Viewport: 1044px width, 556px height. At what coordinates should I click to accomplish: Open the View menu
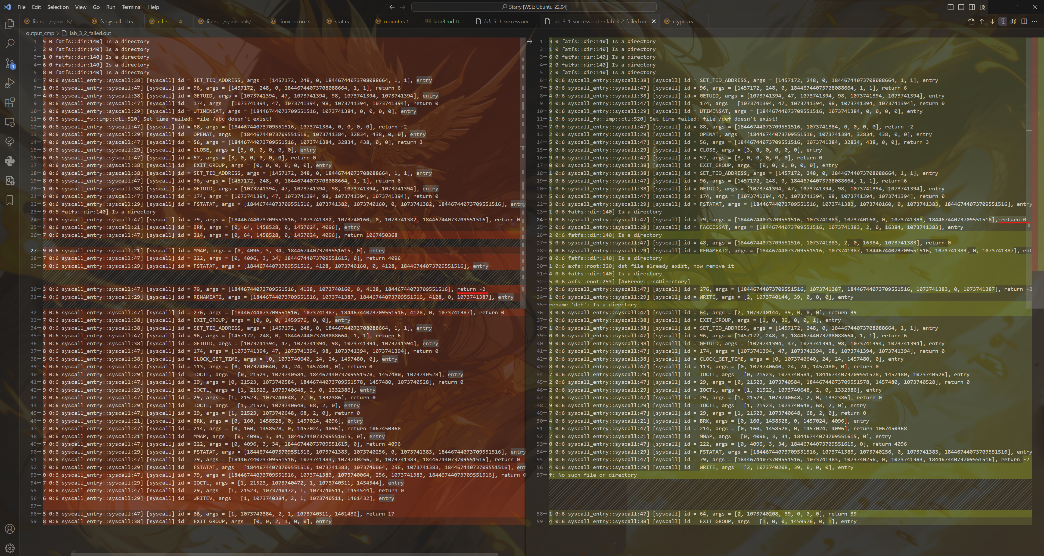(81, 7)
